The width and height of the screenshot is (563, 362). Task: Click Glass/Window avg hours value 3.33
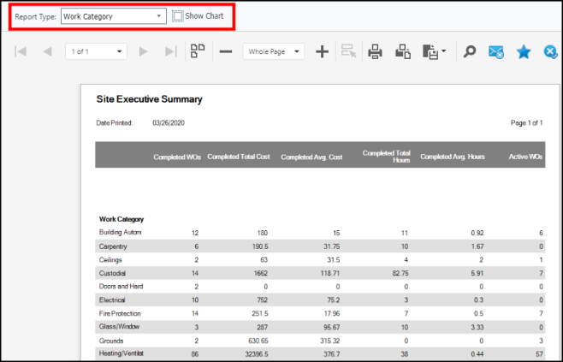[477, 327]
